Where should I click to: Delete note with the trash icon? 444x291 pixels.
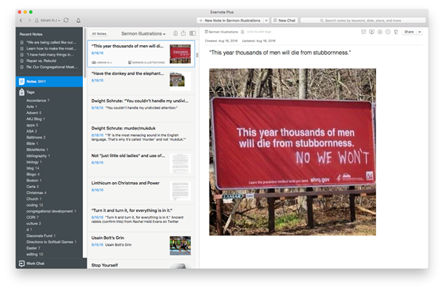[396, 32]
